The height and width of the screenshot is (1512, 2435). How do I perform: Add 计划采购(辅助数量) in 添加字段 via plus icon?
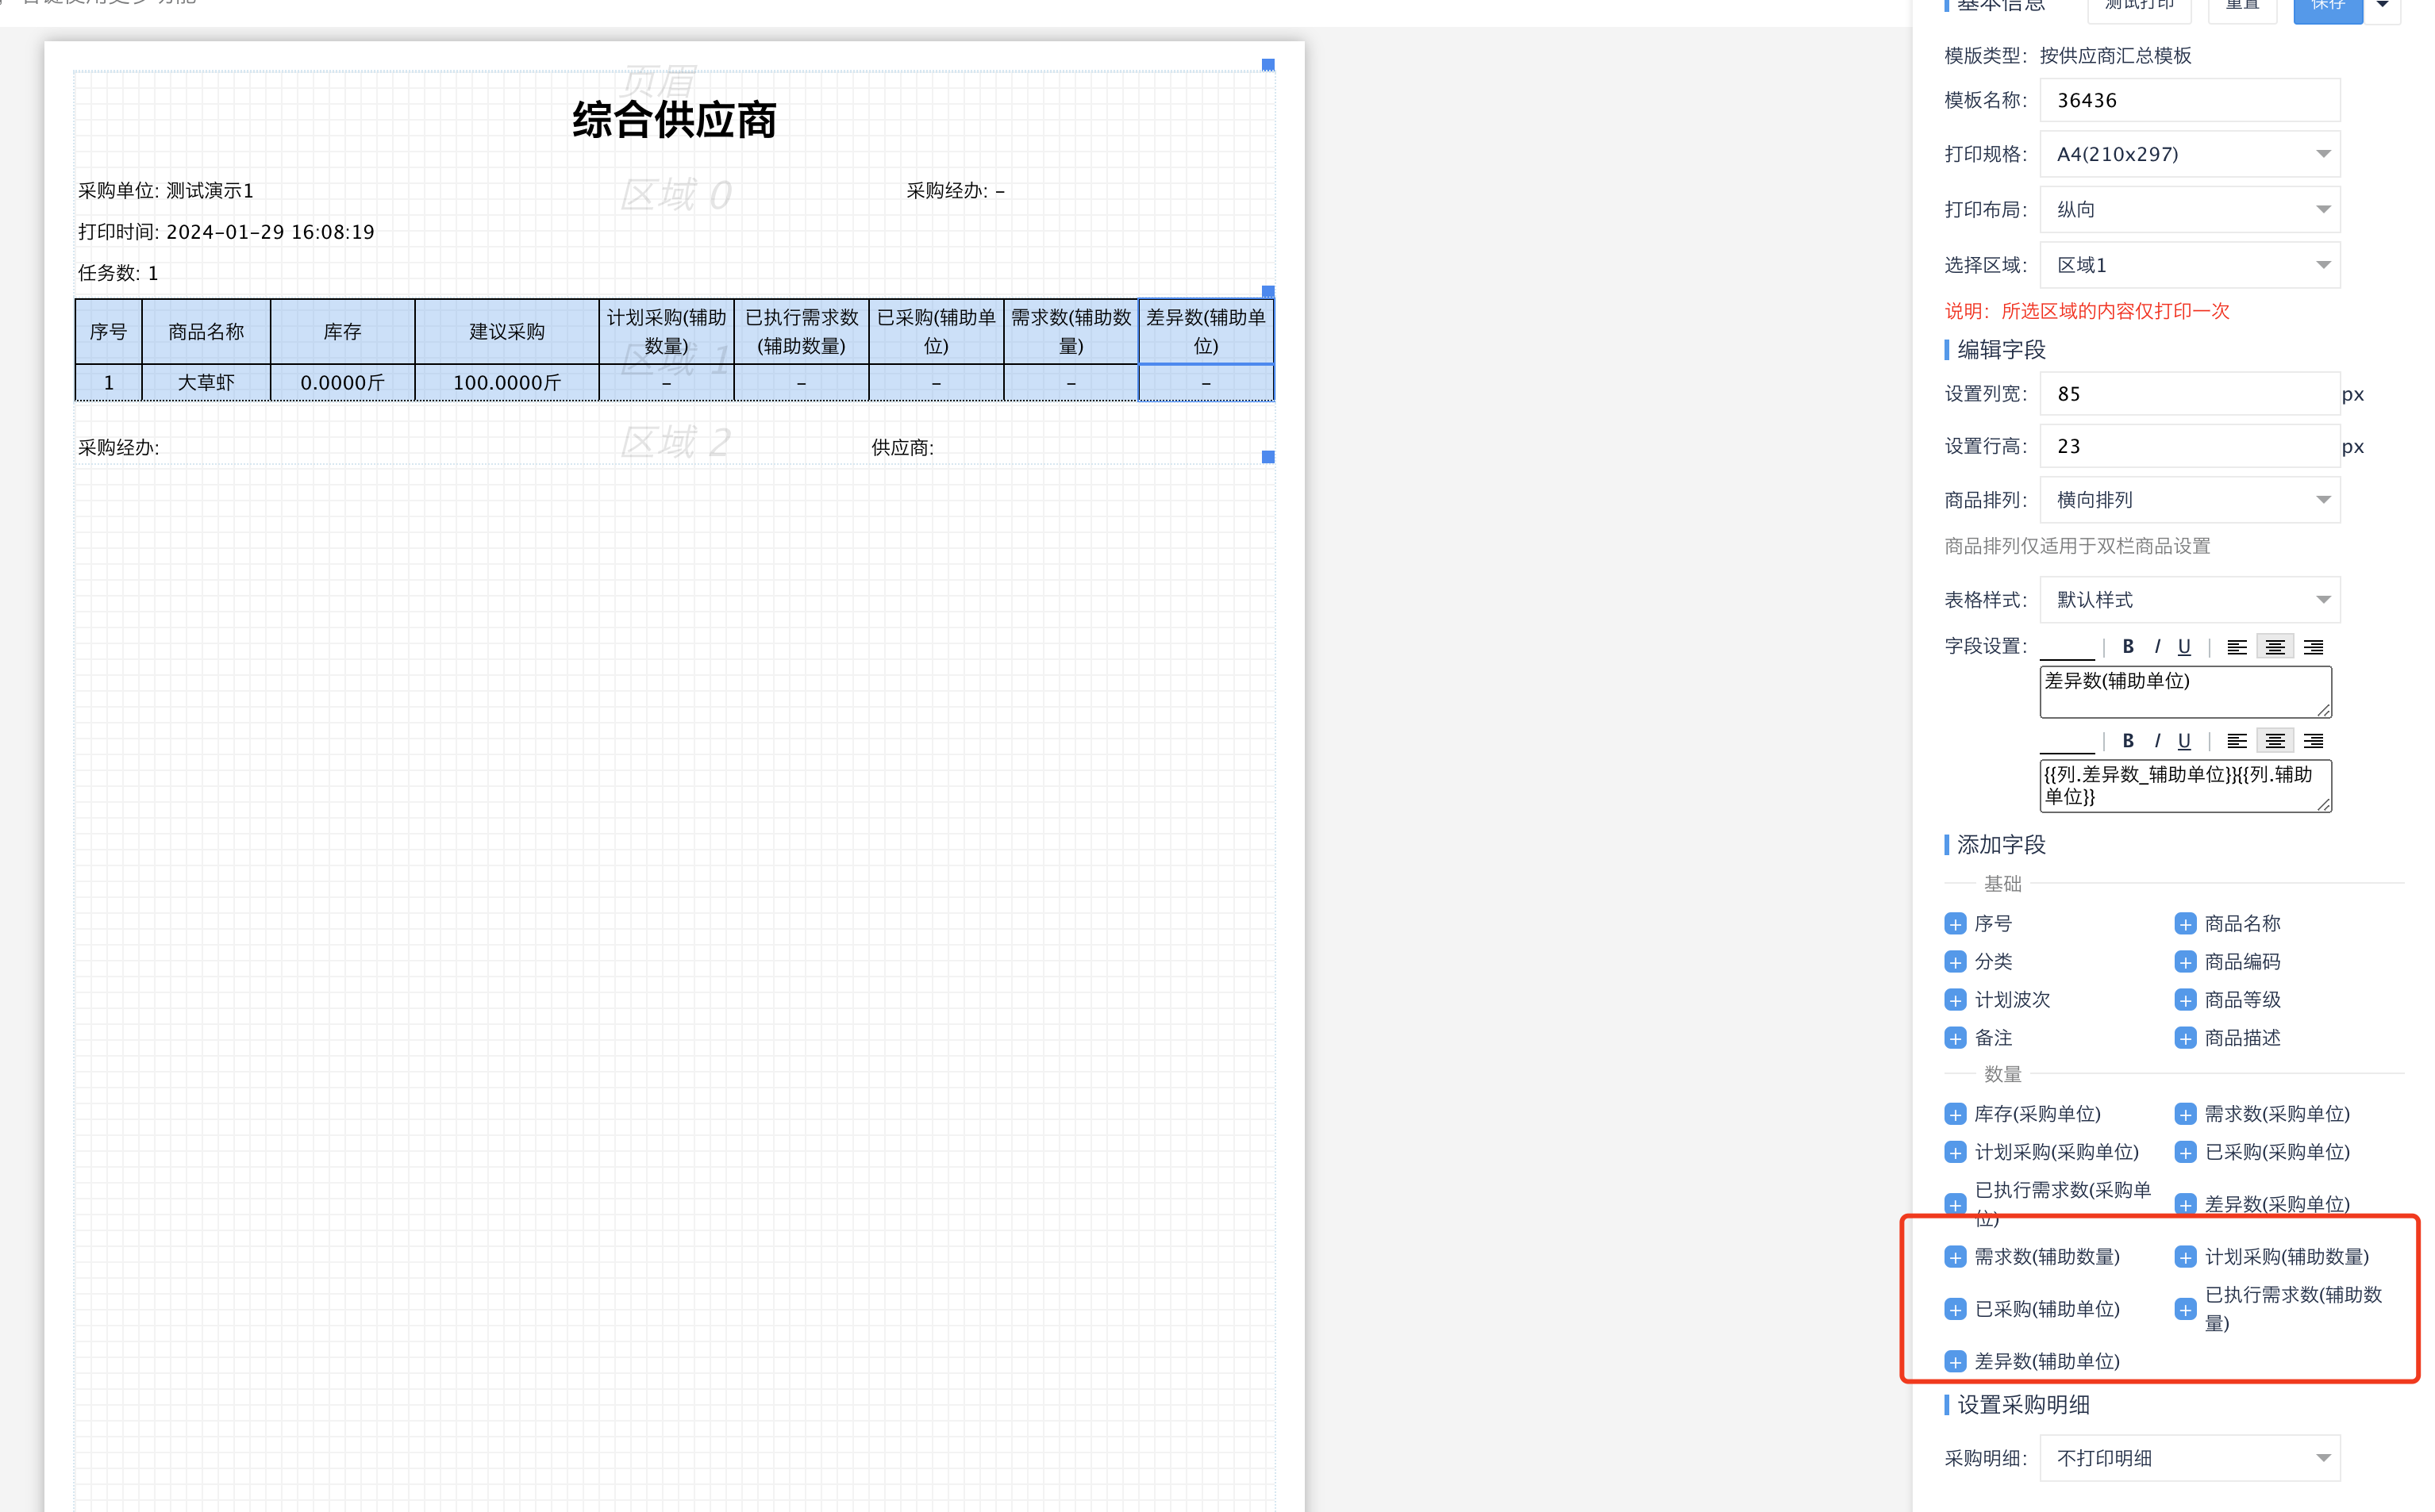click(2185, 1256)
